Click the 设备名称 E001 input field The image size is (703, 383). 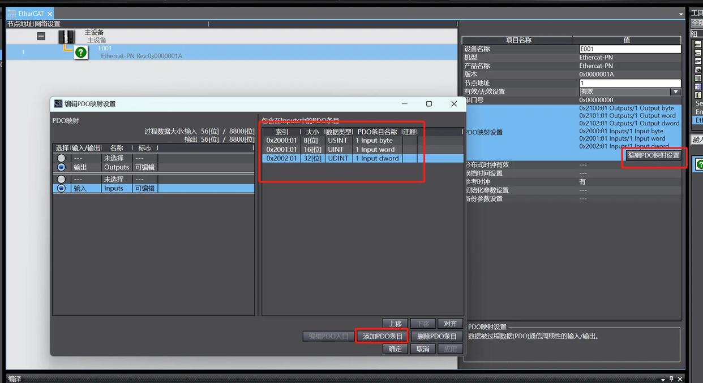click(629, 49)
